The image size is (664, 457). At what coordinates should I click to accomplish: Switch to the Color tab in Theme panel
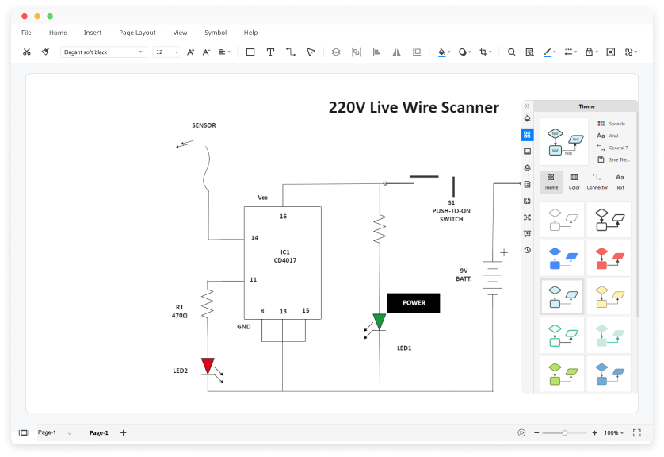coord(574,182)
